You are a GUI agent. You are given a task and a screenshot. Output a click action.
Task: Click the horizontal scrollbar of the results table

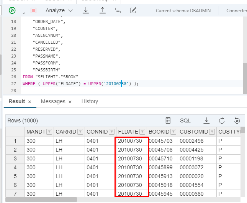click(41, 200)
